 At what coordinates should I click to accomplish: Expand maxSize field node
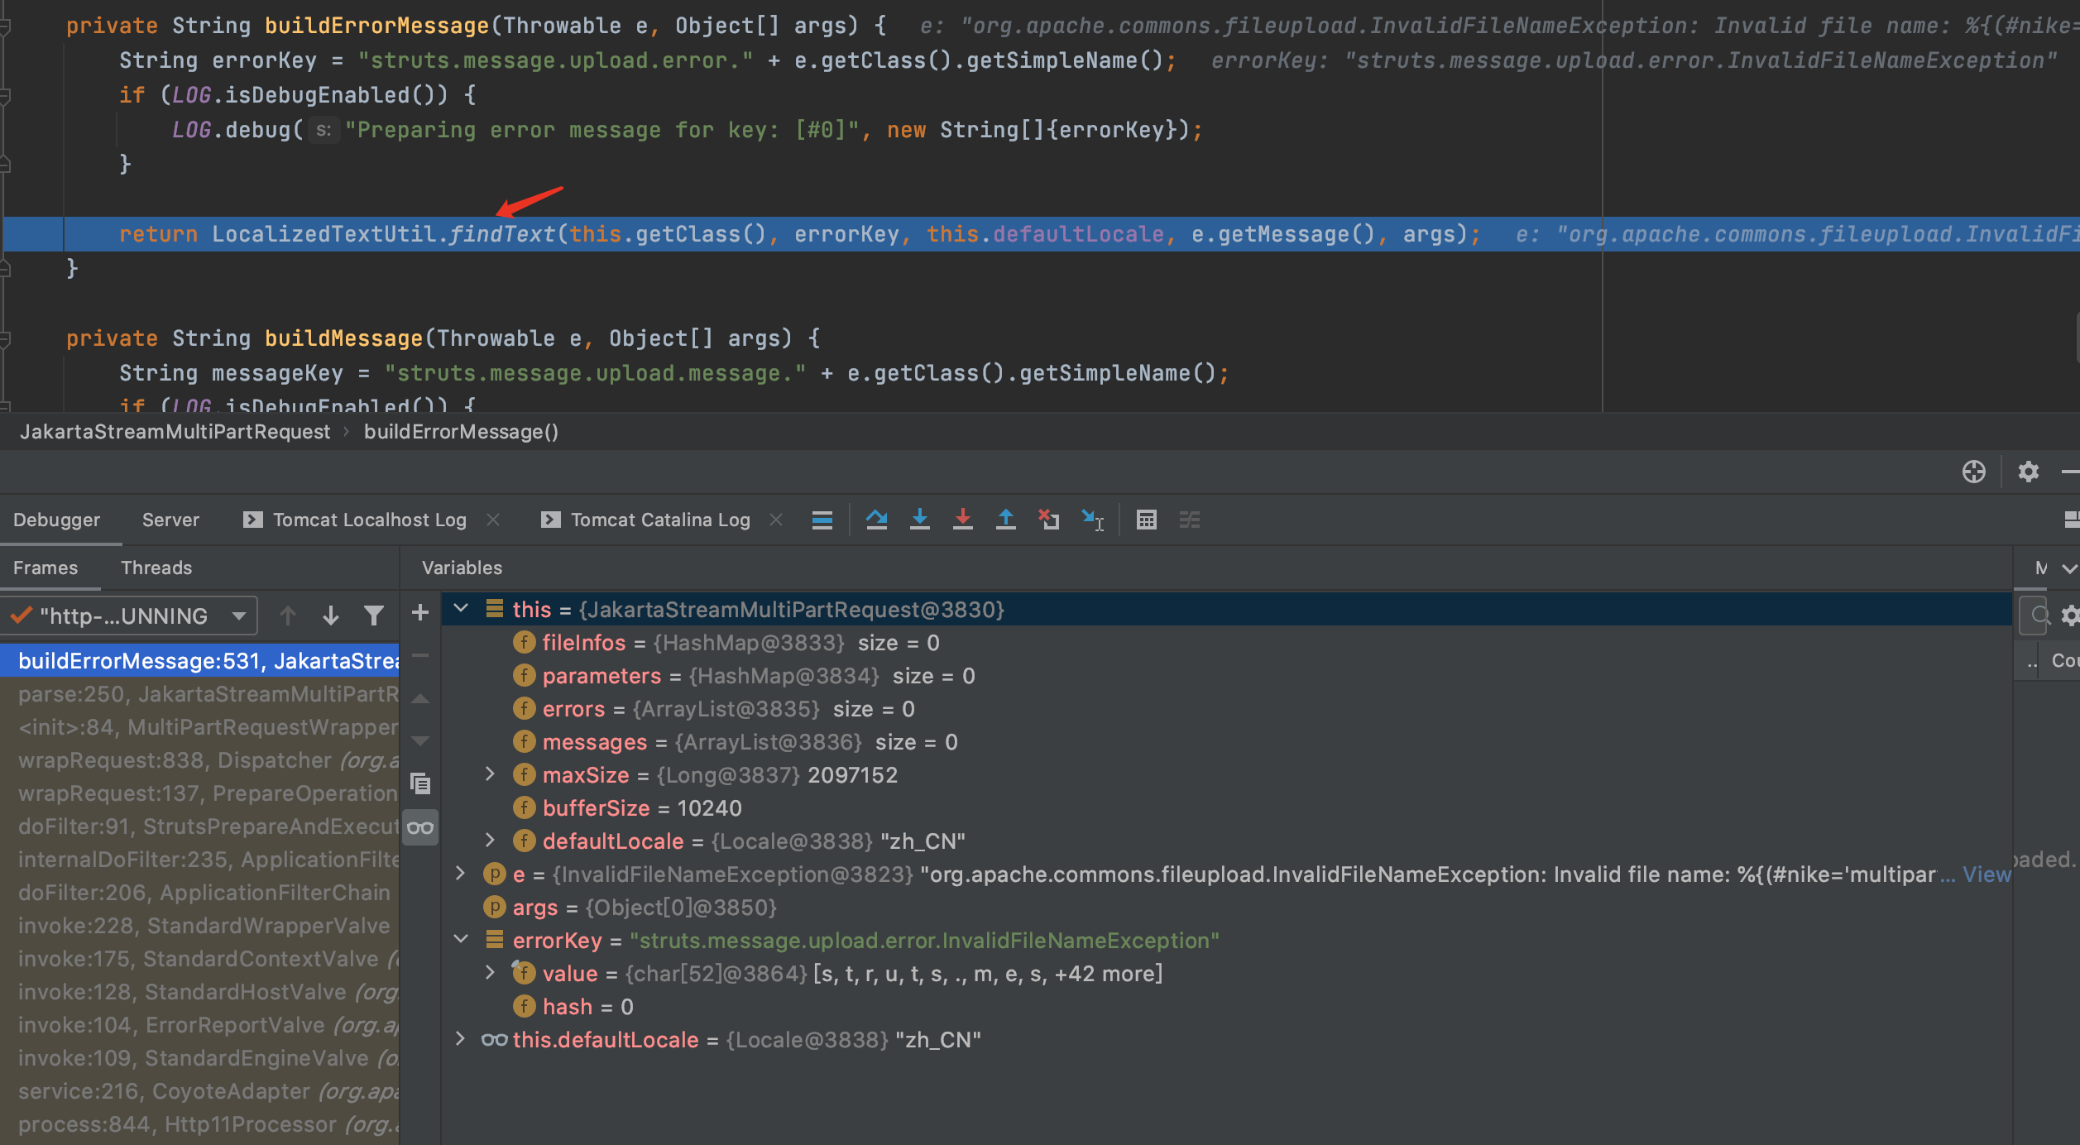[x=490, y=774]
